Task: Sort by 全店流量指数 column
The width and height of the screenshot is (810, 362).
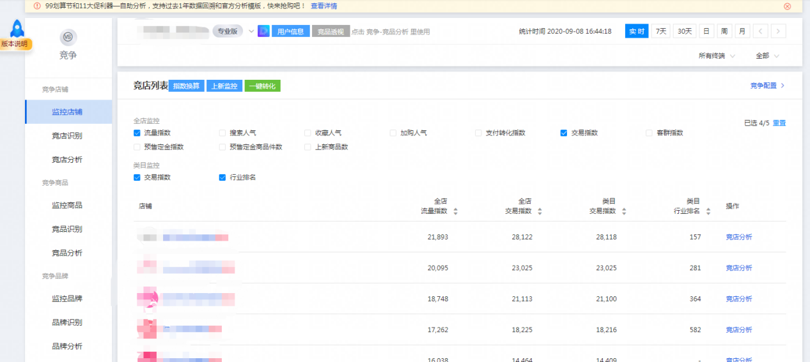Action: (x=455, y=211)
